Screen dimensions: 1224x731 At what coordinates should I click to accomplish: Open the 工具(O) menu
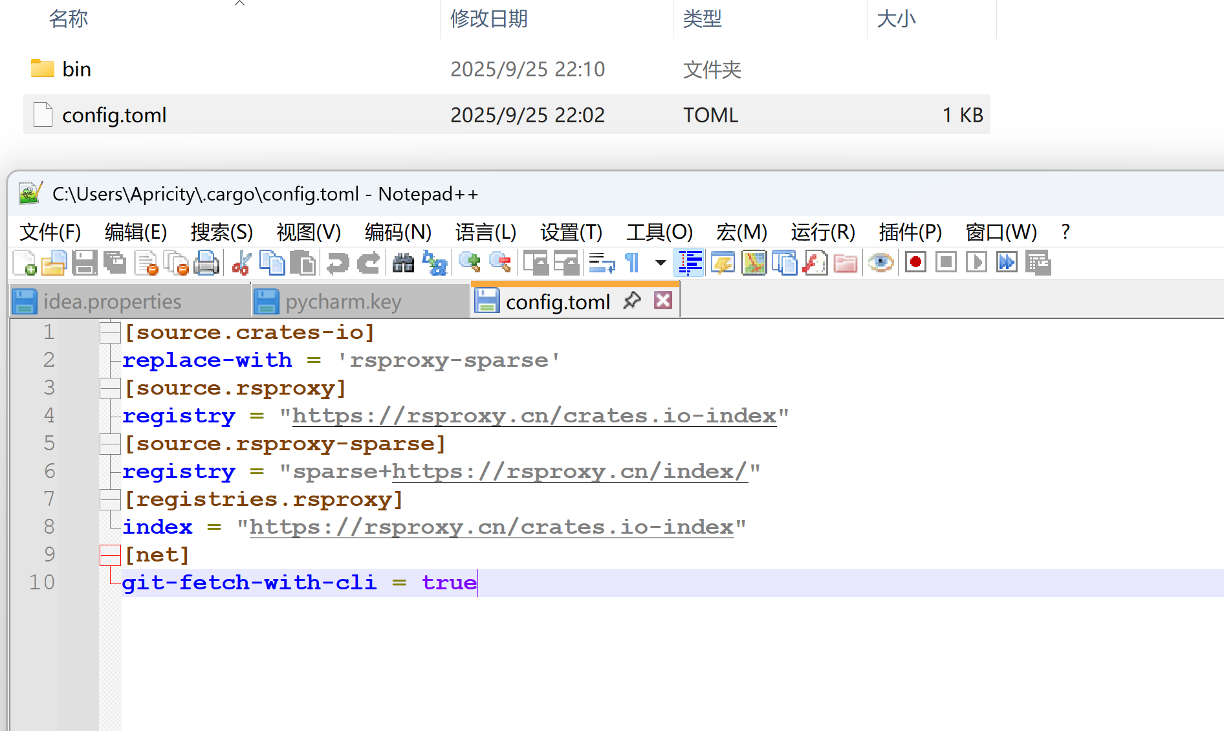pos(659,232)
